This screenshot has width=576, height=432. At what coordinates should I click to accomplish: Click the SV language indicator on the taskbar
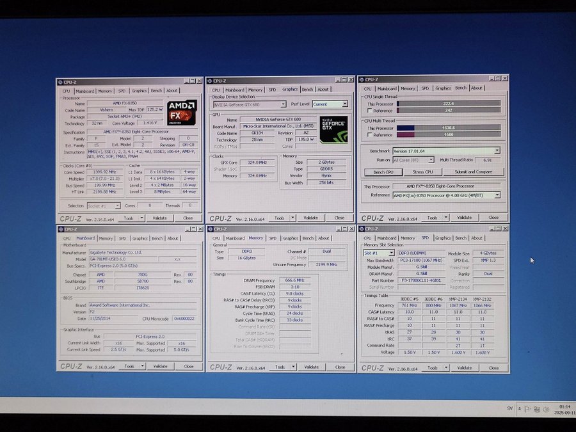(x=510, y=408)
